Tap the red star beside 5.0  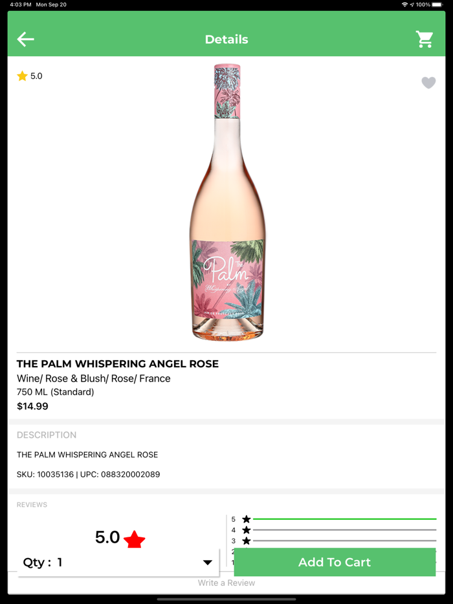pos(134,539)
